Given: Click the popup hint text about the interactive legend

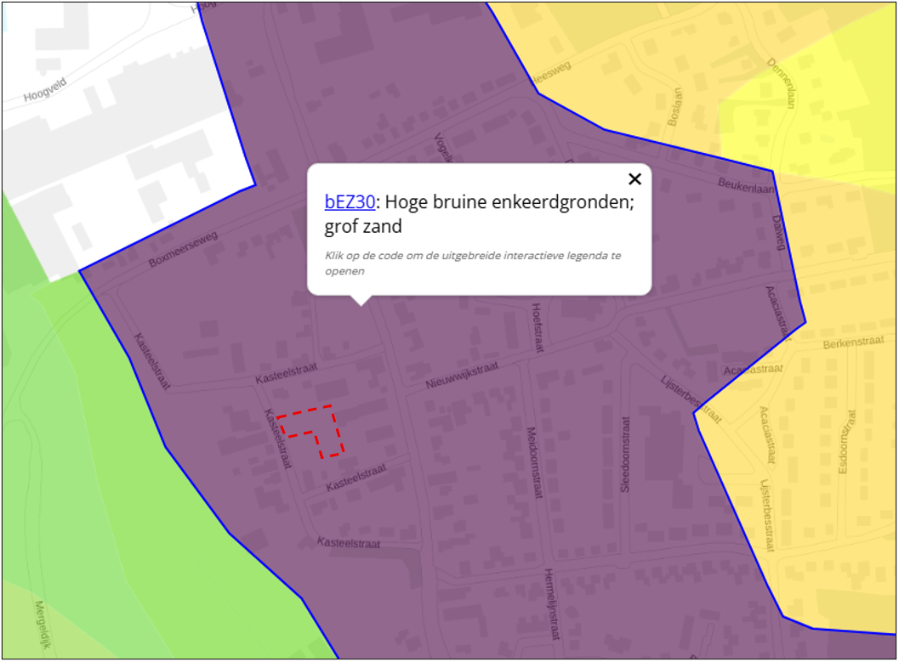Looking at the screenshot, I should pyautogui.click(x=472, y=263).
